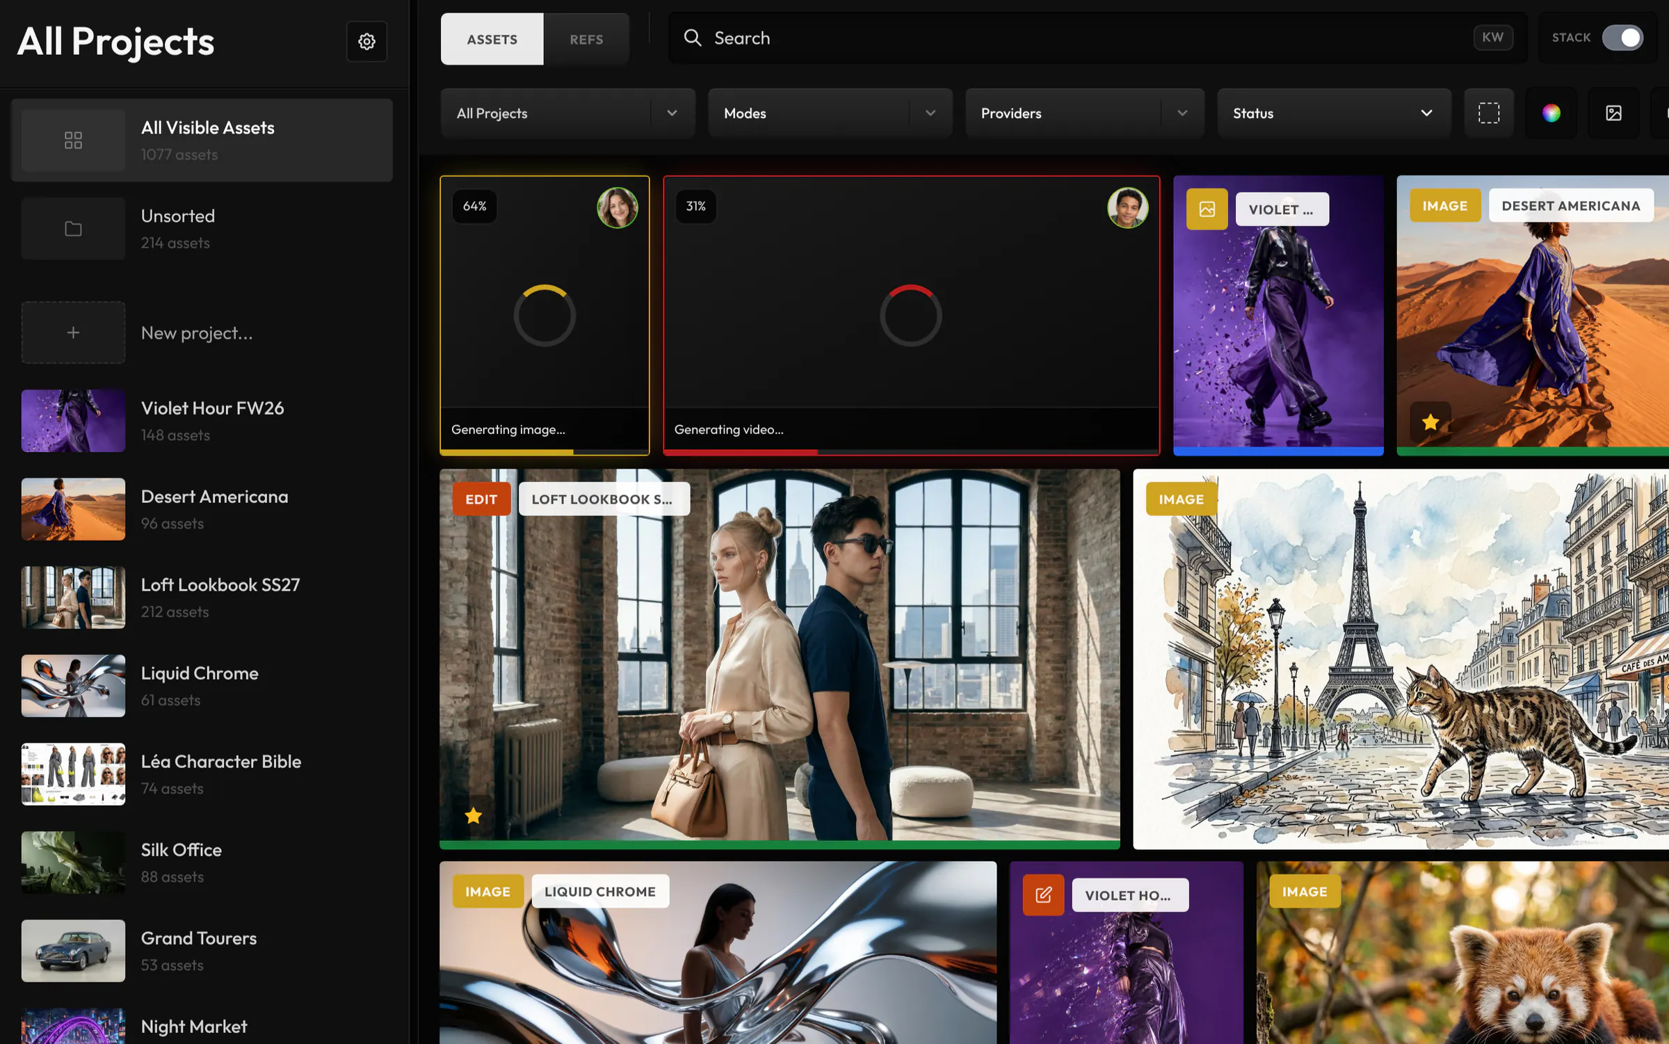
Task: Click the star on the Desert Americana image
Action: coord(1430,421)
